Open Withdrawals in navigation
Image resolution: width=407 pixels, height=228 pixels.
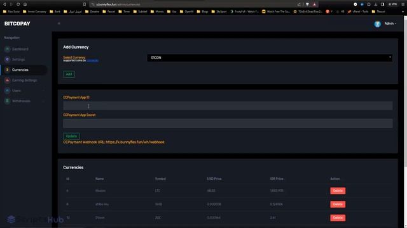pyautogui.click(x=21, y=101)
